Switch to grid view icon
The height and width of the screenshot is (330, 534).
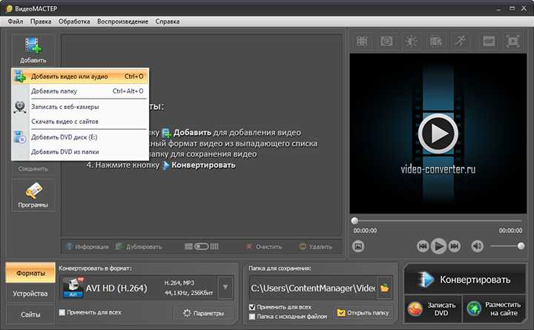pos(214,246)
